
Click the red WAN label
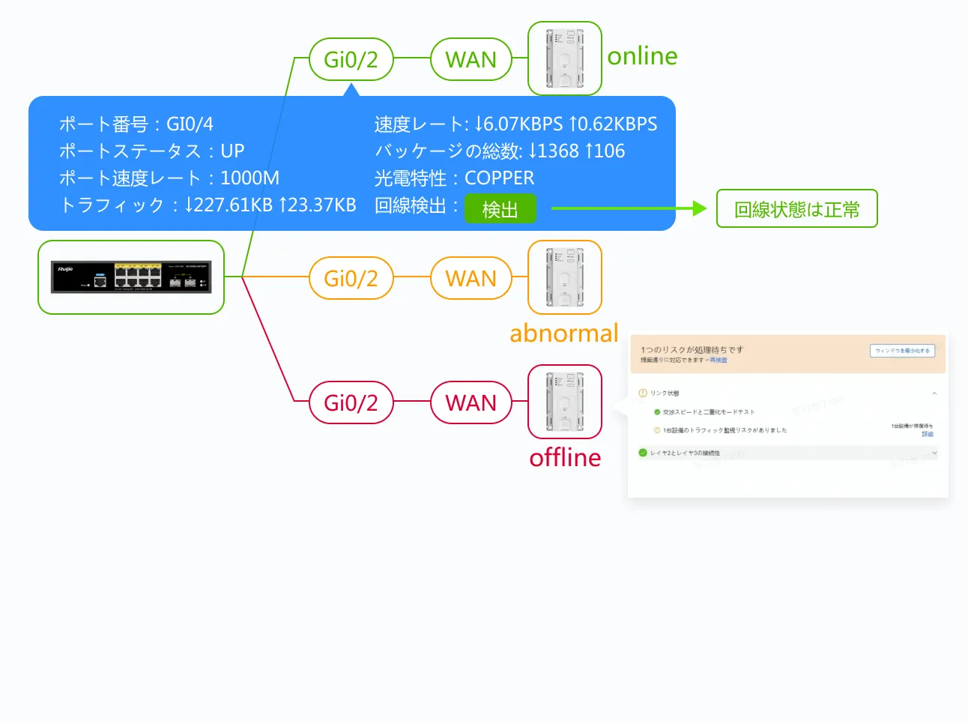coord(471,402)
